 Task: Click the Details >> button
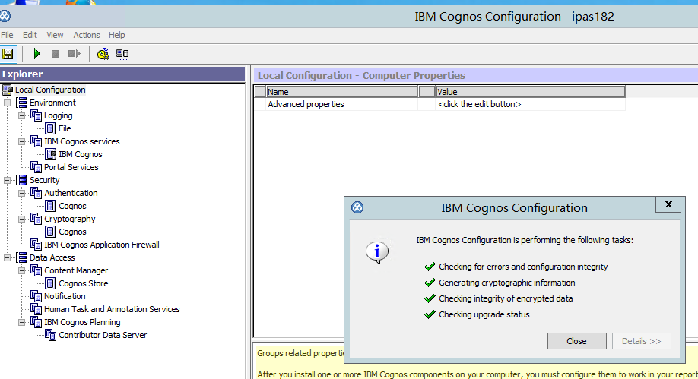642,341
